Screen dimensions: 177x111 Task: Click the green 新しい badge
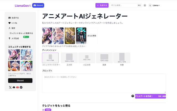click(26, 37)
